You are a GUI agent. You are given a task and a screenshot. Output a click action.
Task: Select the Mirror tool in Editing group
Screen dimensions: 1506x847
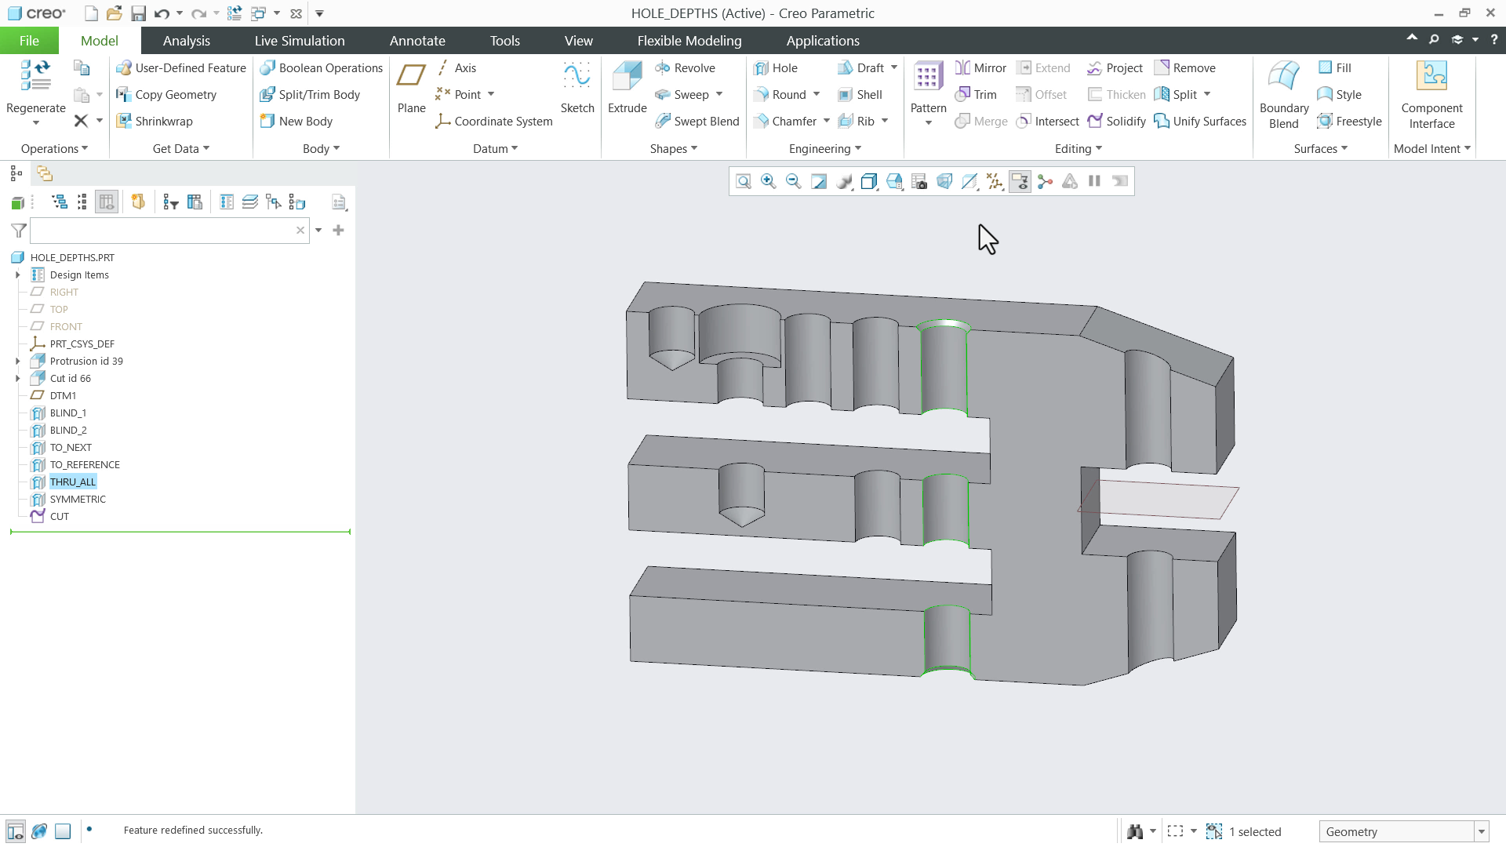(980, 67)
